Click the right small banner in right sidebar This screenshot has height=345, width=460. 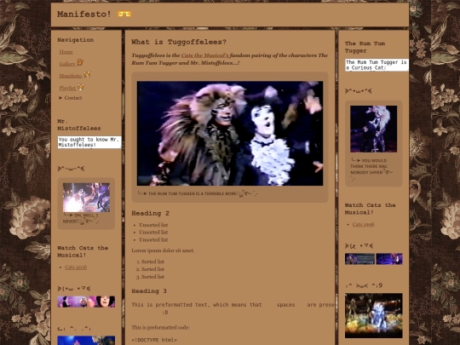[389, 259]
